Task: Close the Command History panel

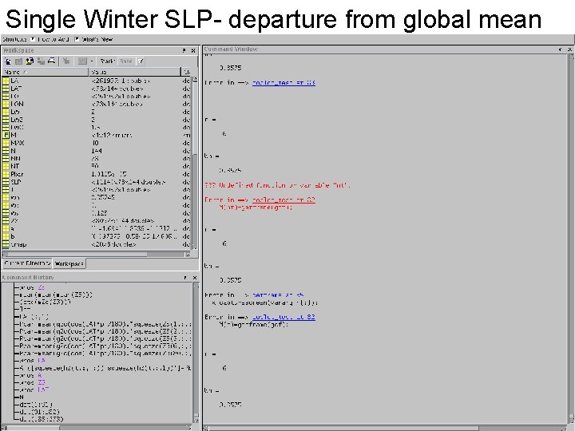Action: [x=194, y=278]
